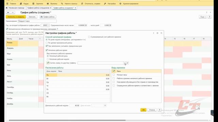Close the Графики работы сотрудников tab
This screenshot has width=218, height=122.
pos(51,8)
